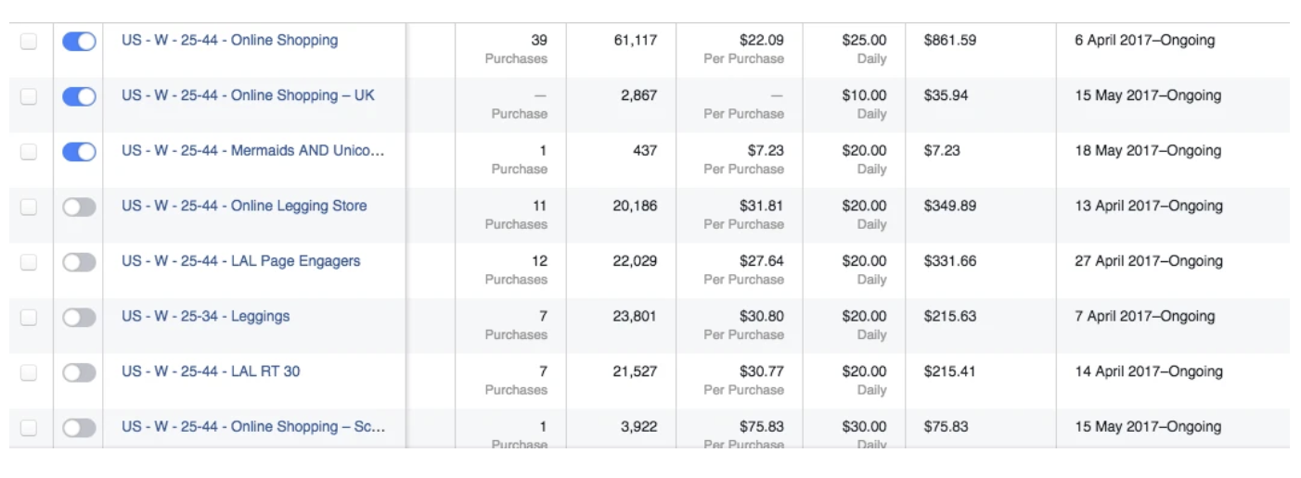Turn on LAL Page Engagers toggle
This screenshot has width=1301, height=478.
(x=79, y=262)
